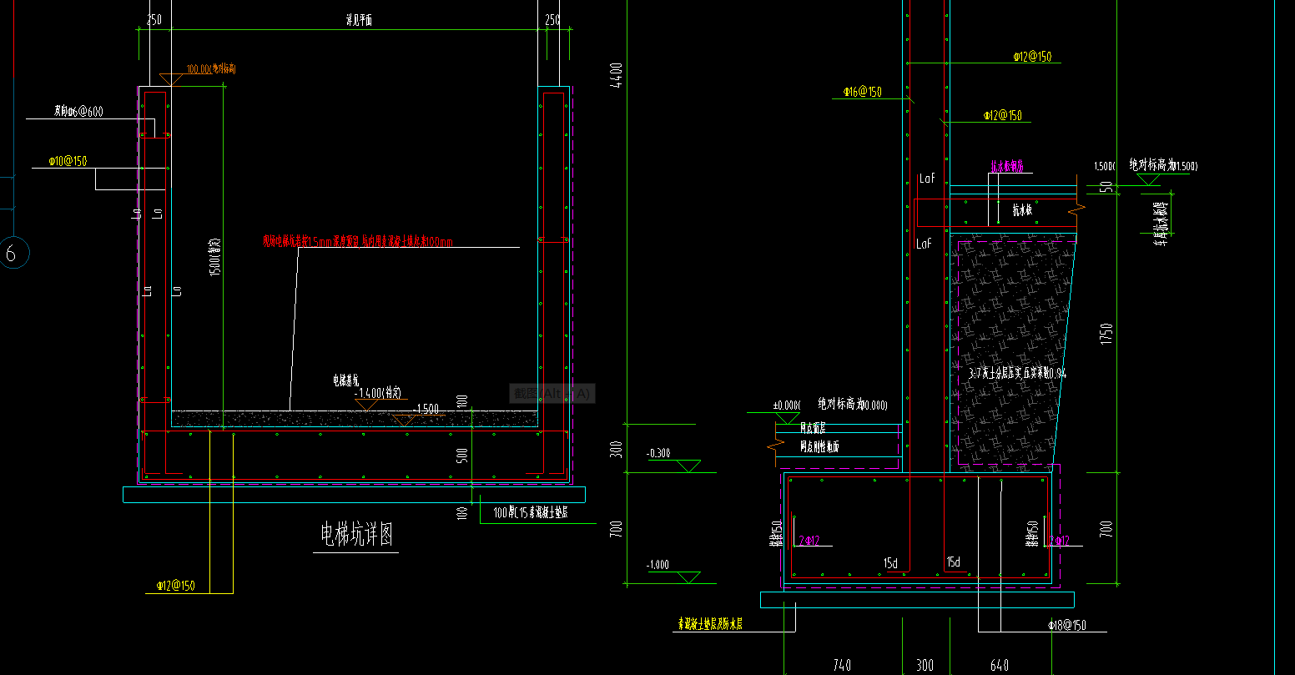The height and width of the screenshot is (675, 1295).
Task: Click the 100厚C15素混凝土垫层 note
Action: coord(531,513)
